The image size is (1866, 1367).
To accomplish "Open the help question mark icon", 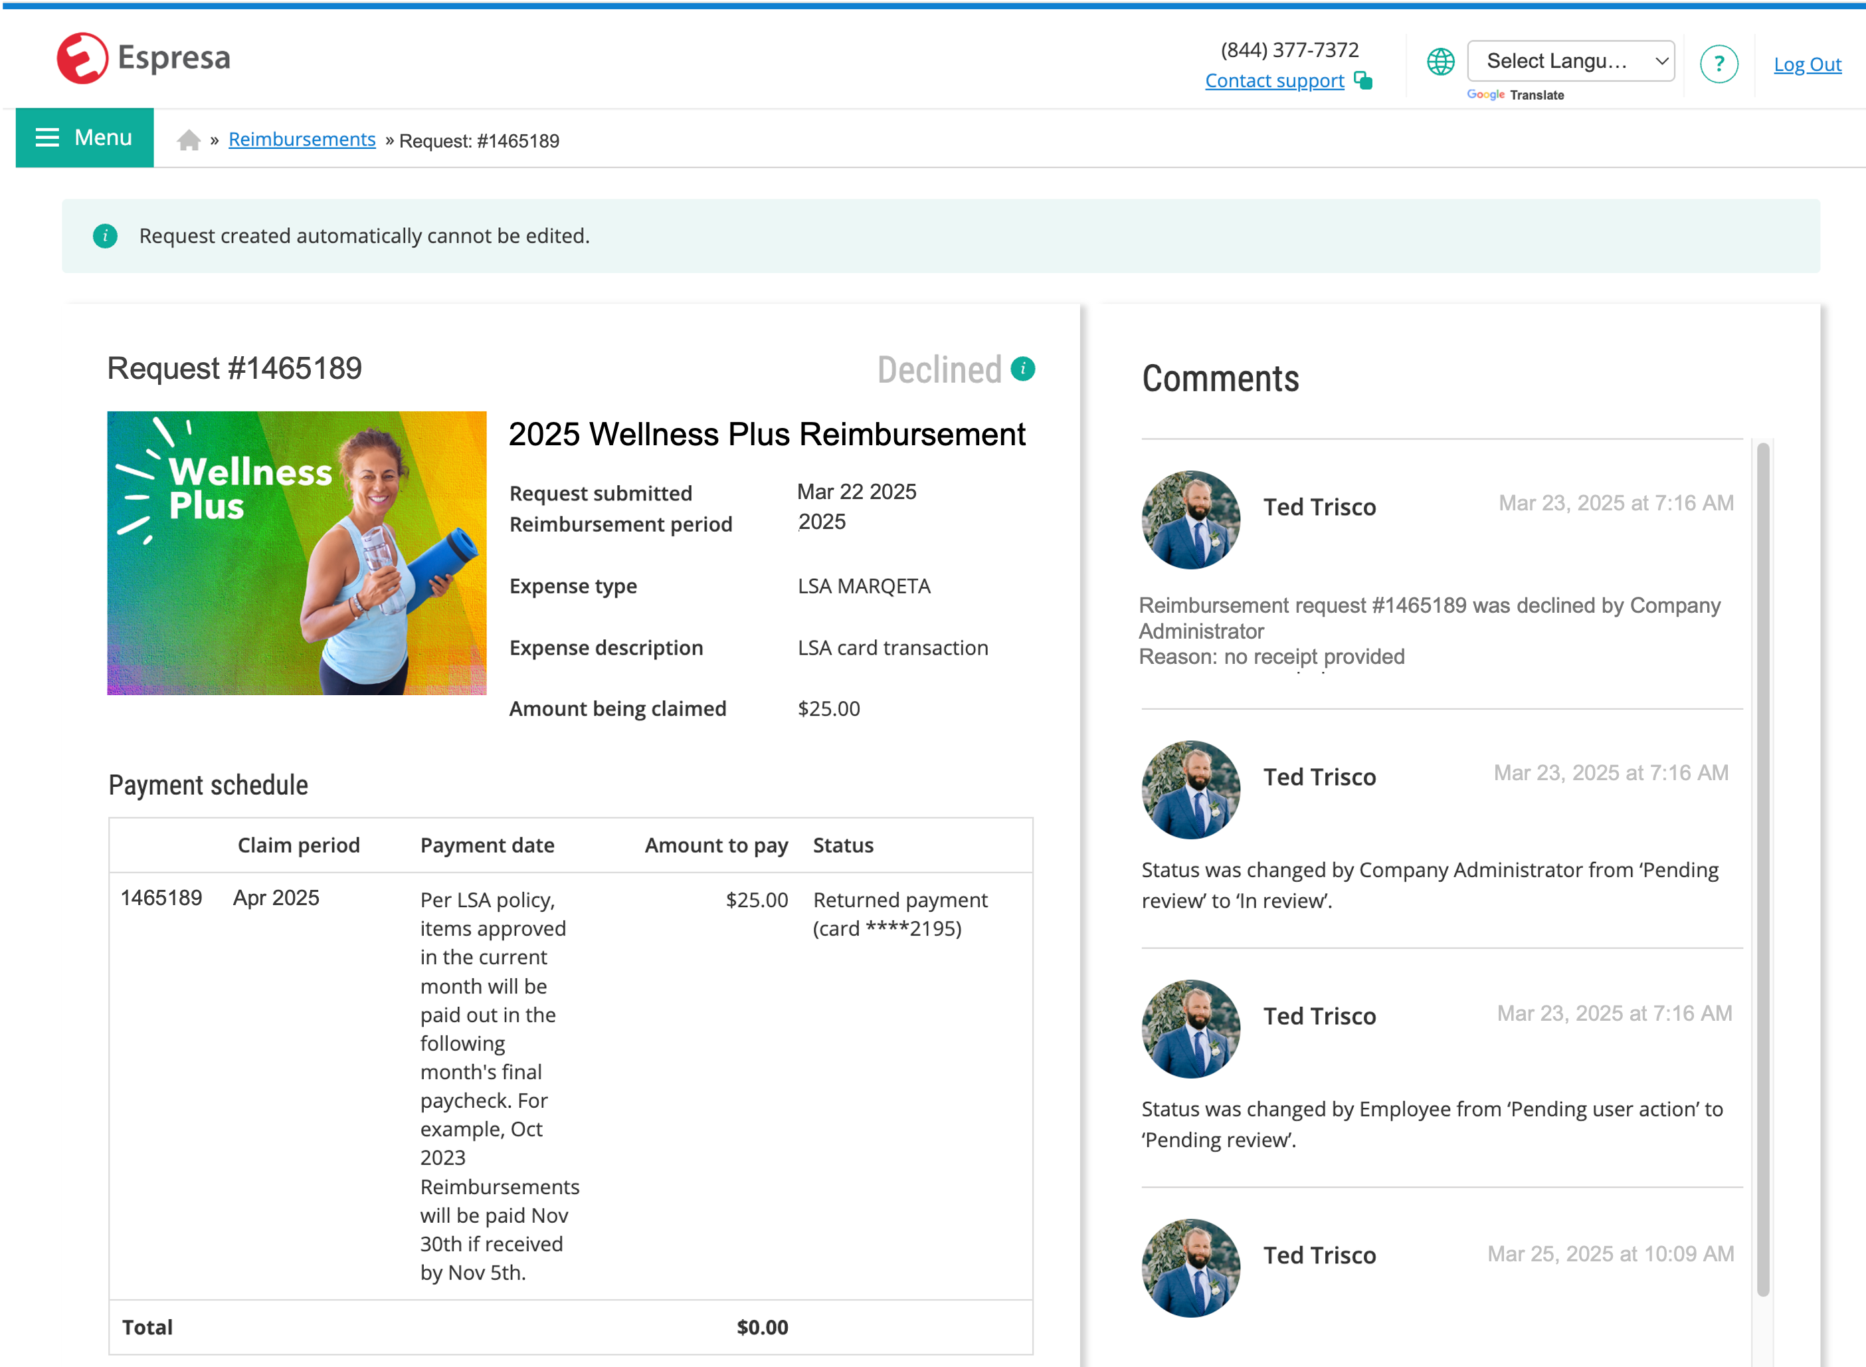I will 1718,64.
